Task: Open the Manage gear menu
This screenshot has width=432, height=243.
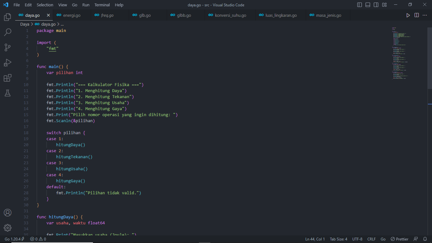Action: [x=8, y=228]
